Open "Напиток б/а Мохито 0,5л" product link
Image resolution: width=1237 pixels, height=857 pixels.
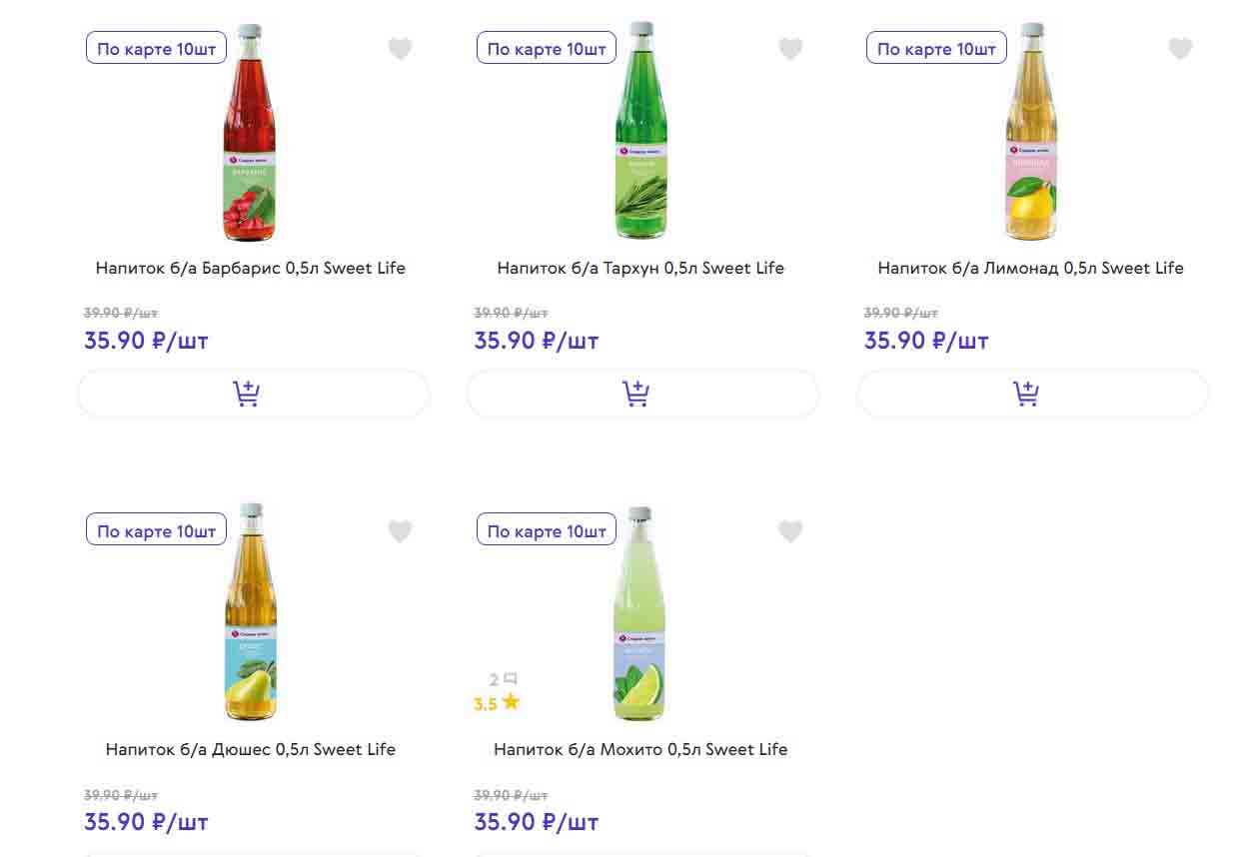640,749
